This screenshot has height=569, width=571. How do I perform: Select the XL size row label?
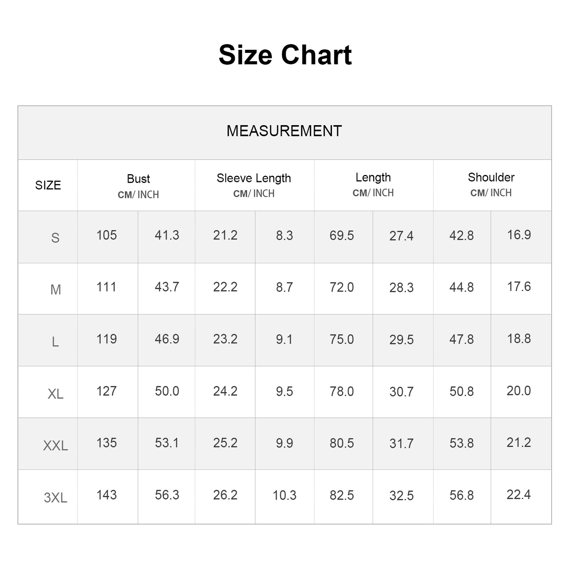point(55,394)
